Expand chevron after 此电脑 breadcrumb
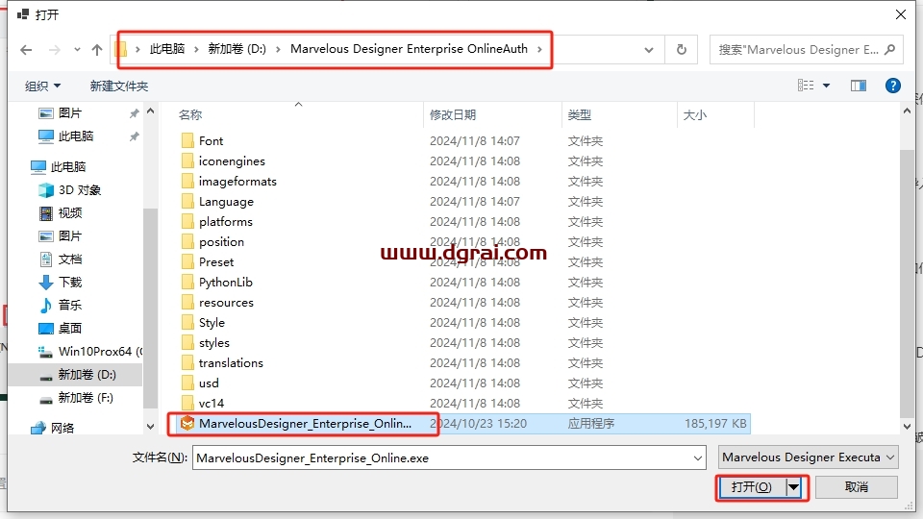This screenshot has height=519, width=923. point(196,49)
